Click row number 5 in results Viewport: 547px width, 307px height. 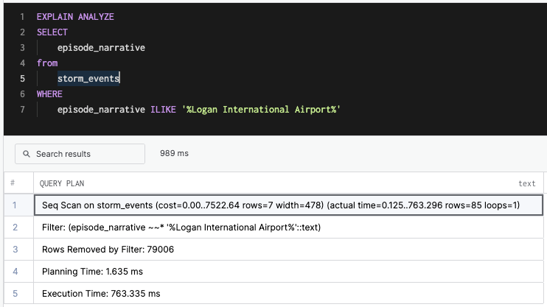click(15, 293)
